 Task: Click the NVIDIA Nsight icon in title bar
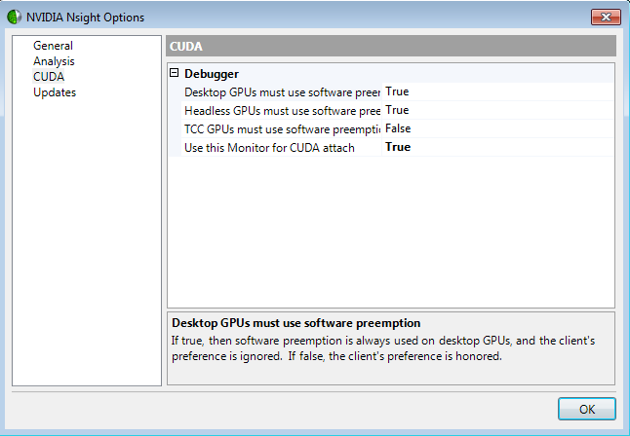(14, 17)
